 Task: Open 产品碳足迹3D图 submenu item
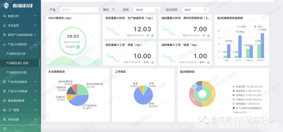tap(17, 73)
